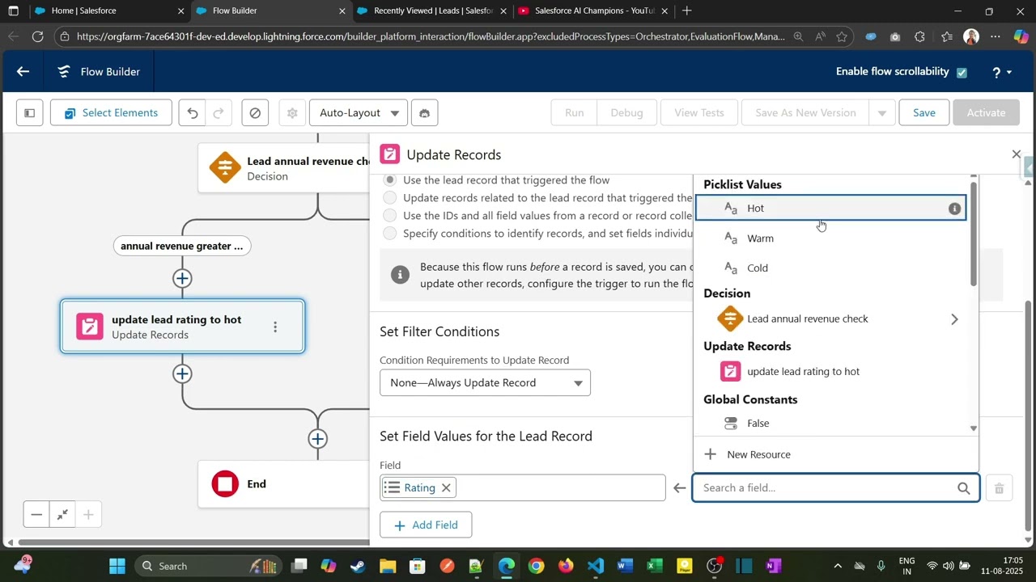Open Microsoft Edge from taskbar
The image size is (1036, 582).
coord(507,566)
